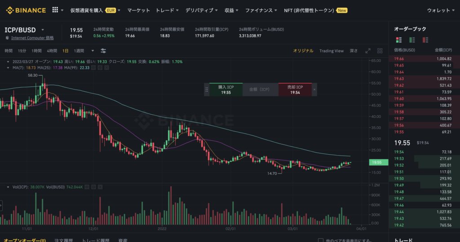Viewport: 460px width, 242px height.
Task: Select the 19.42 buy order row
Action: click(x=424, y=225)
